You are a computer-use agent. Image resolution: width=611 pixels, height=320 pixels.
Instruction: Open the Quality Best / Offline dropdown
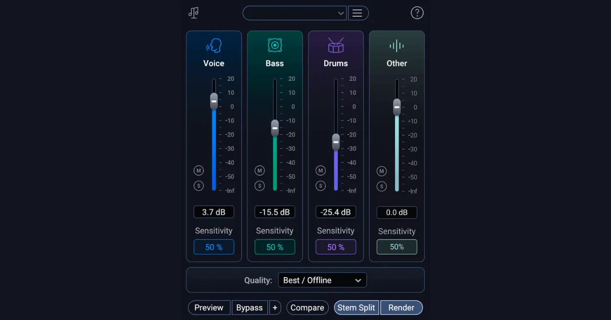click(322, 280)
